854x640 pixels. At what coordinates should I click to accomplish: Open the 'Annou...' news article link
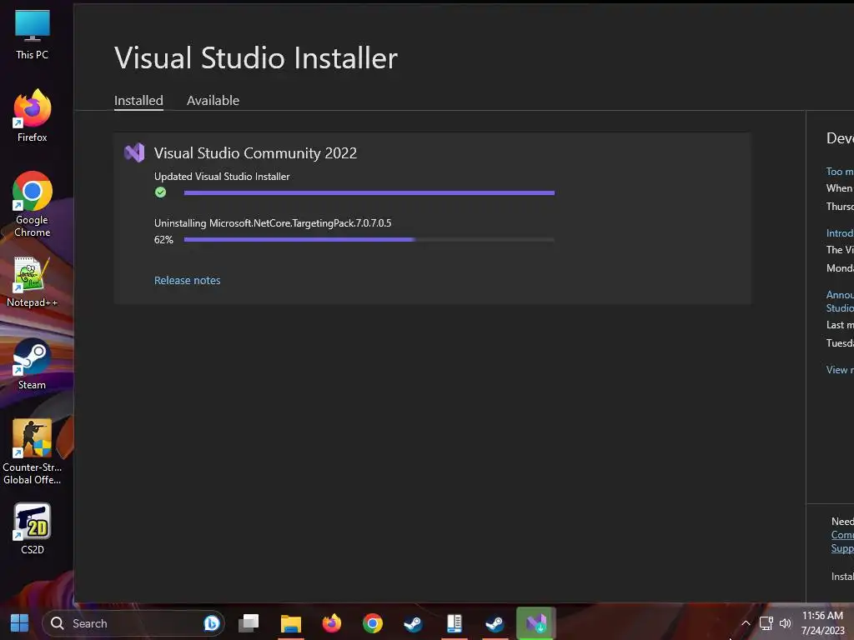(x=840, y=301)
